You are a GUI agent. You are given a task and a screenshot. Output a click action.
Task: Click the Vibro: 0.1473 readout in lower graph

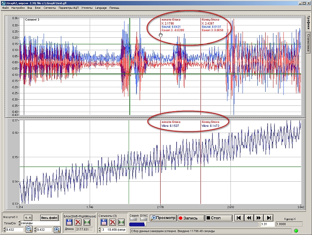coord(210,126)
